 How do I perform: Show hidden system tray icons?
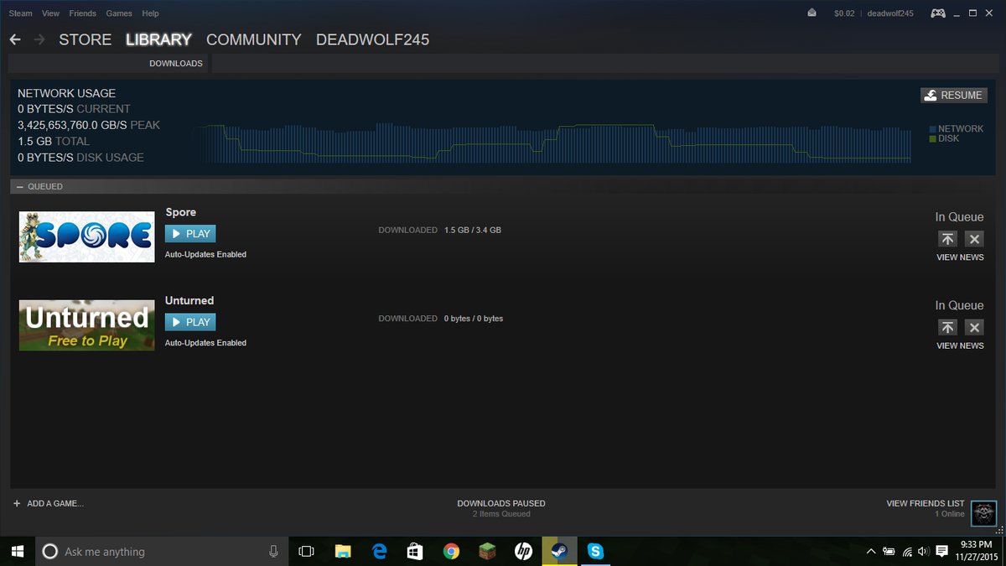[x=871, y=551]
